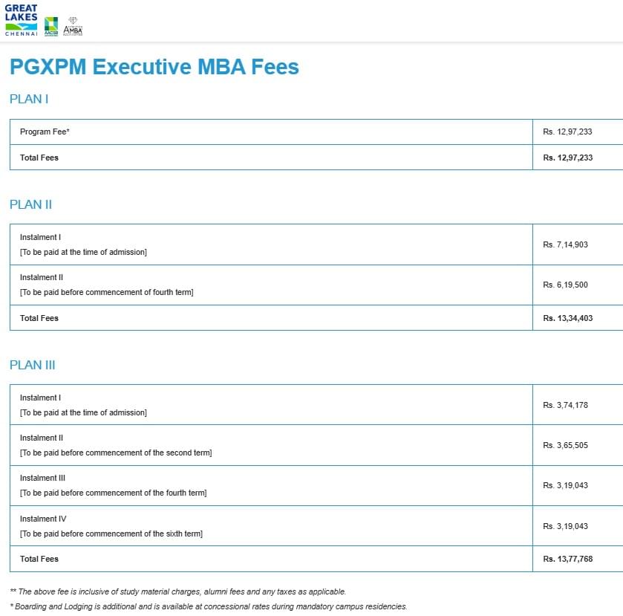The image size is (623, 616).
Task: Click the Rs. 12,97,233 Program Fee amount
Action: click(567, 132)
